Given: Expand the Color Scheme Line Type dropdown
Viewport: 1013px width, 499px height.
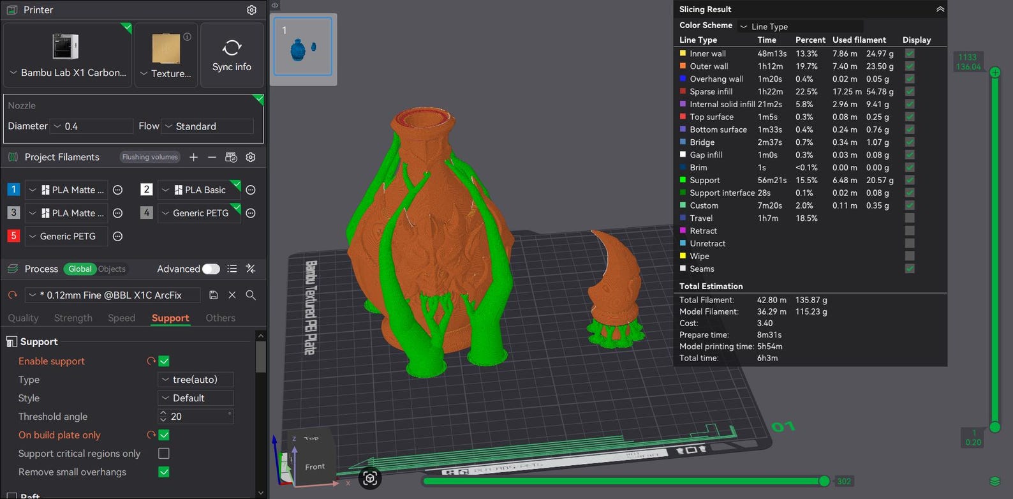Looking at the screenshot, I should pyautogui.click(x=800, y=26).
